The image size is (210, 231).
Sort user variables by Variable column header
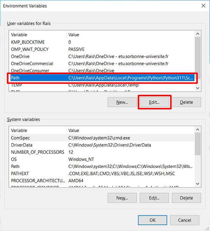(x=37, y=35)
